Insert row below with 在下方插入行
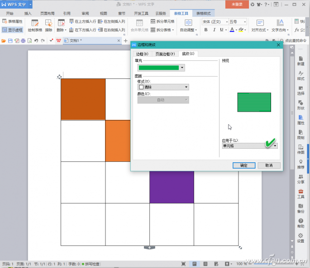310x268 pixels. click(x=83, y=30)
